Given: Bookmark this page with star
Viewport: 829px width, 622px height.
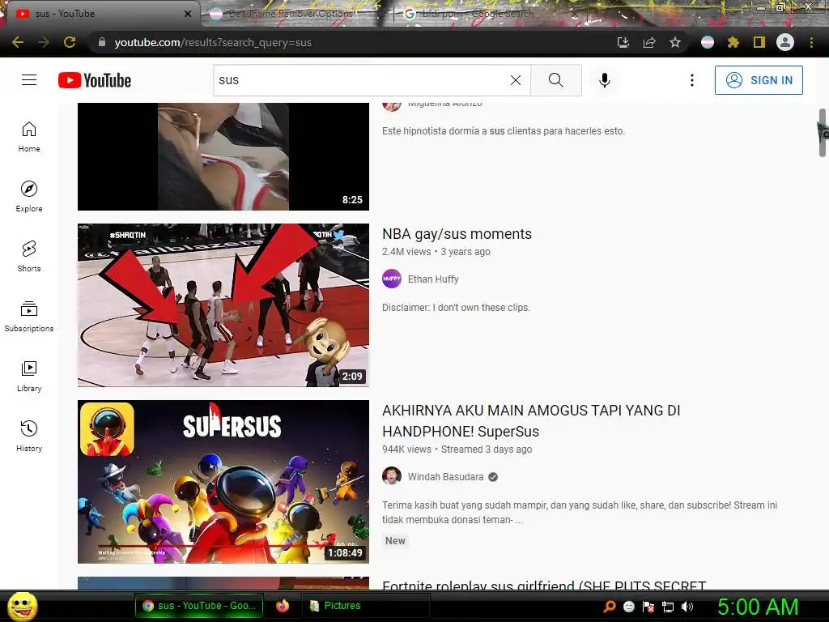Looking at the screenshot, I should point(675,42).
